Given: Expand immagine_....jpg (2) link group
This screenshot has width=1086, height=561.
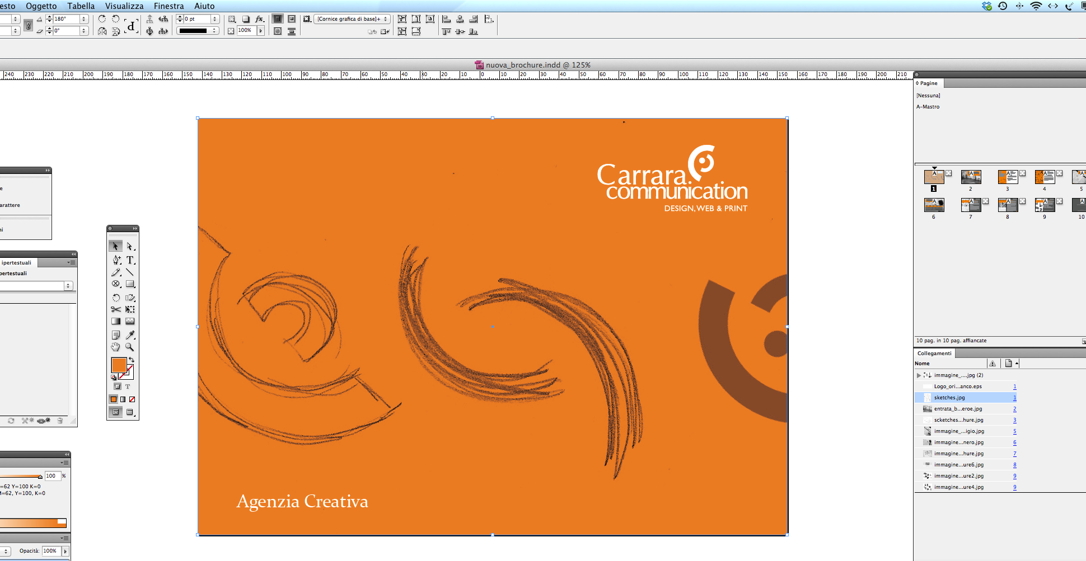Looking at the screenshot, I should click(919, 375).
